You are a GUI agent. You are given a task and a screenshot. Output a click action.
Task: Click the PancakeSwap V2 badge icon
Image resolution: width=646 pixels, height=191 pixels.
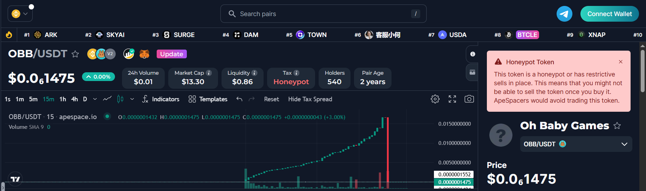tap(110, 54)
